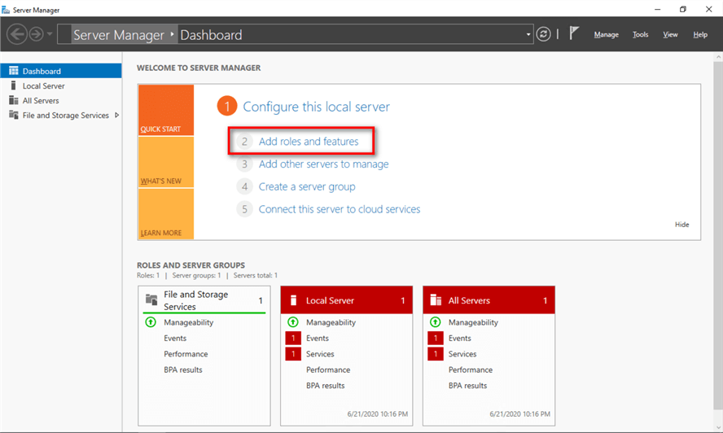
Task: Open the notifications flag icon
Action: pyautogui.click(x=574, y=34)
